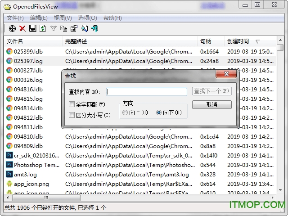The image size is (288, 216).
Task: Sort by the 句柄 column header
Action: (x=211, y=41)
